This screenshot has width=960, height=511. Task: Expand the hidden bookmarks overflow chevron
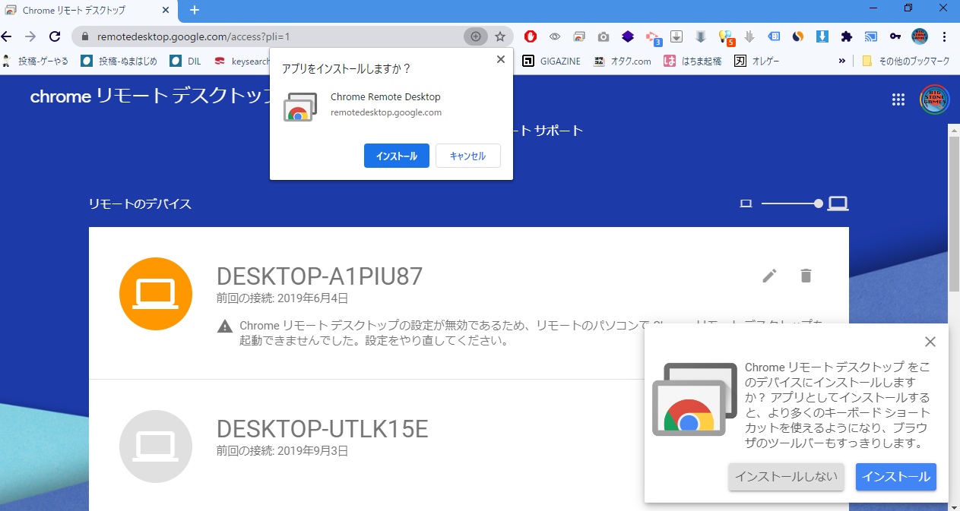pos(842,61)
